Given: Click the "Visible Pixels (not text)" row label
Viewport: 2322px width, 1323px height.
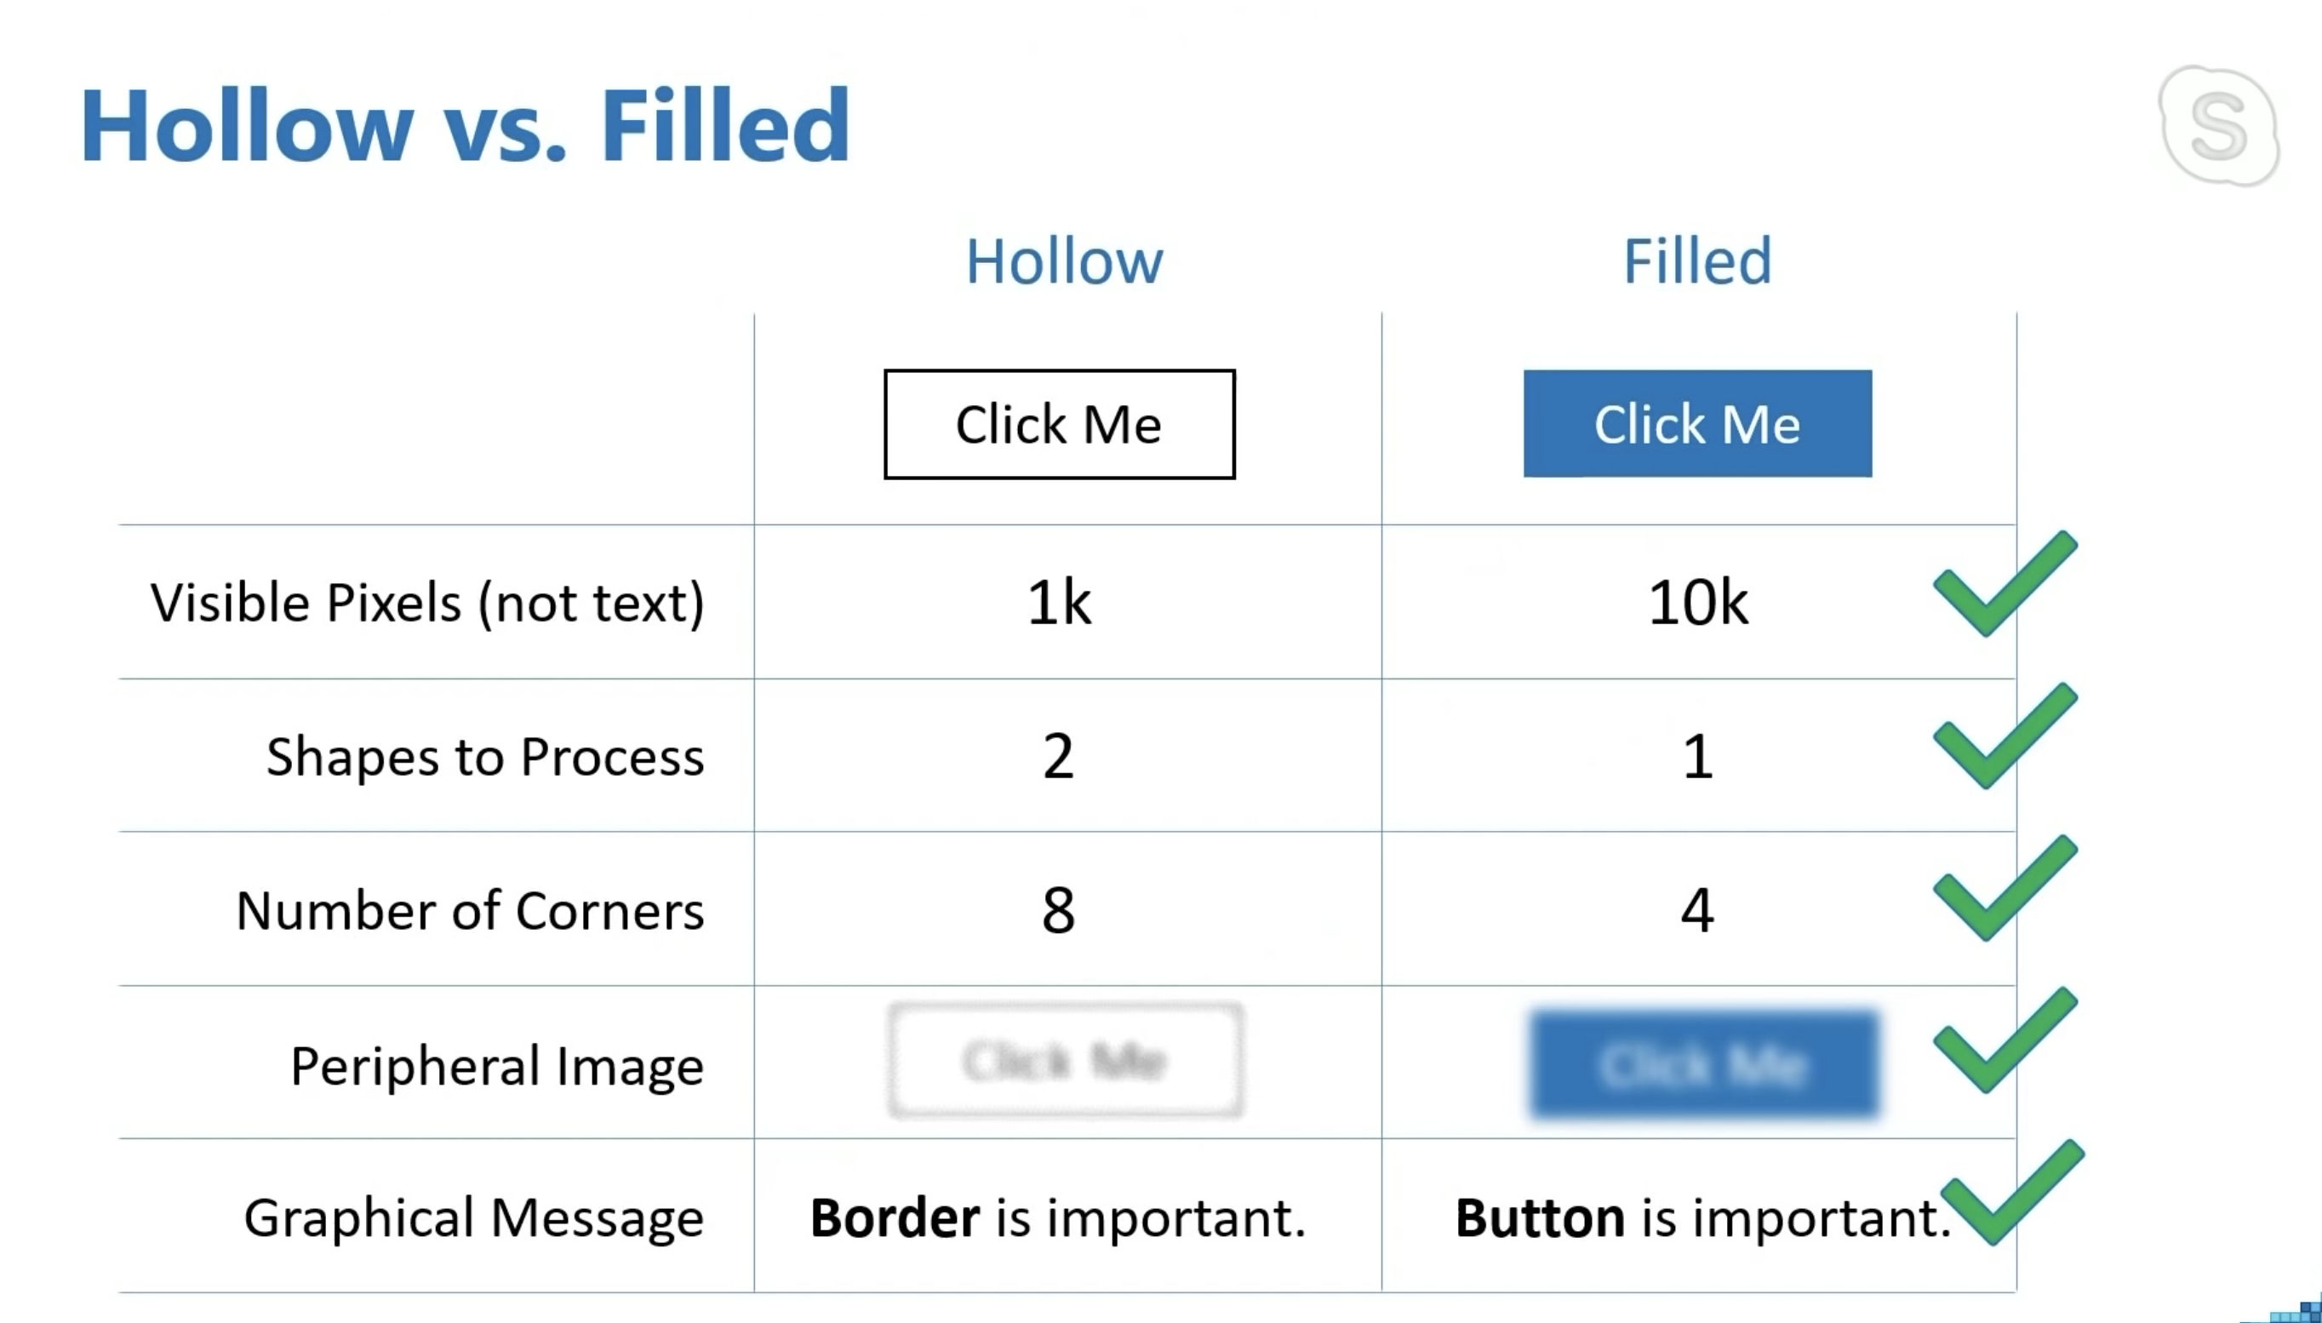Looking at the screenshot, I should pos(427,603).
